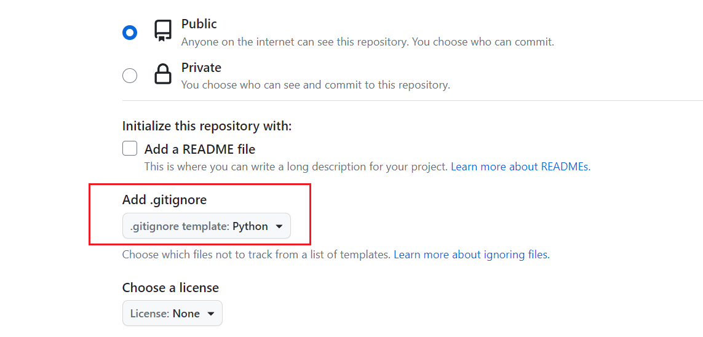Enable the Add a README file checkbox

tap(130, 148)
